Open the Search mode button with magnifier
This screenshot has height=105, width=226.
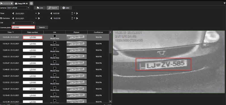[x=53, y=8]
